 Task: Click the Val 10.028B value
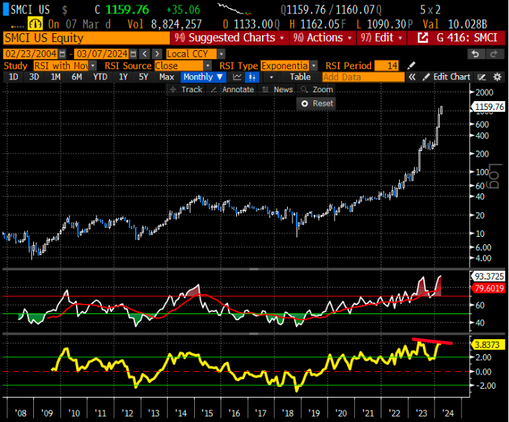[x=468, y=24]
